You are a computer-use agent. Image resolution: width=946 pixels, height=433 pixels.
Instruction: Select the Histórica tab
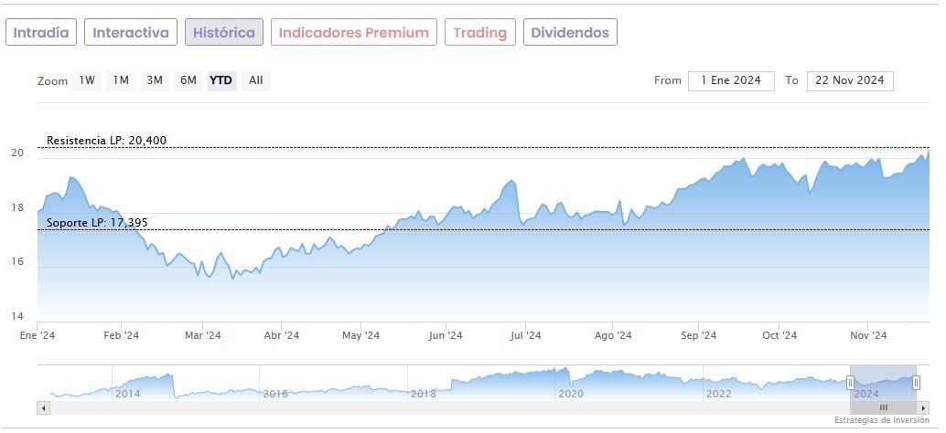(x=224, y=33)
